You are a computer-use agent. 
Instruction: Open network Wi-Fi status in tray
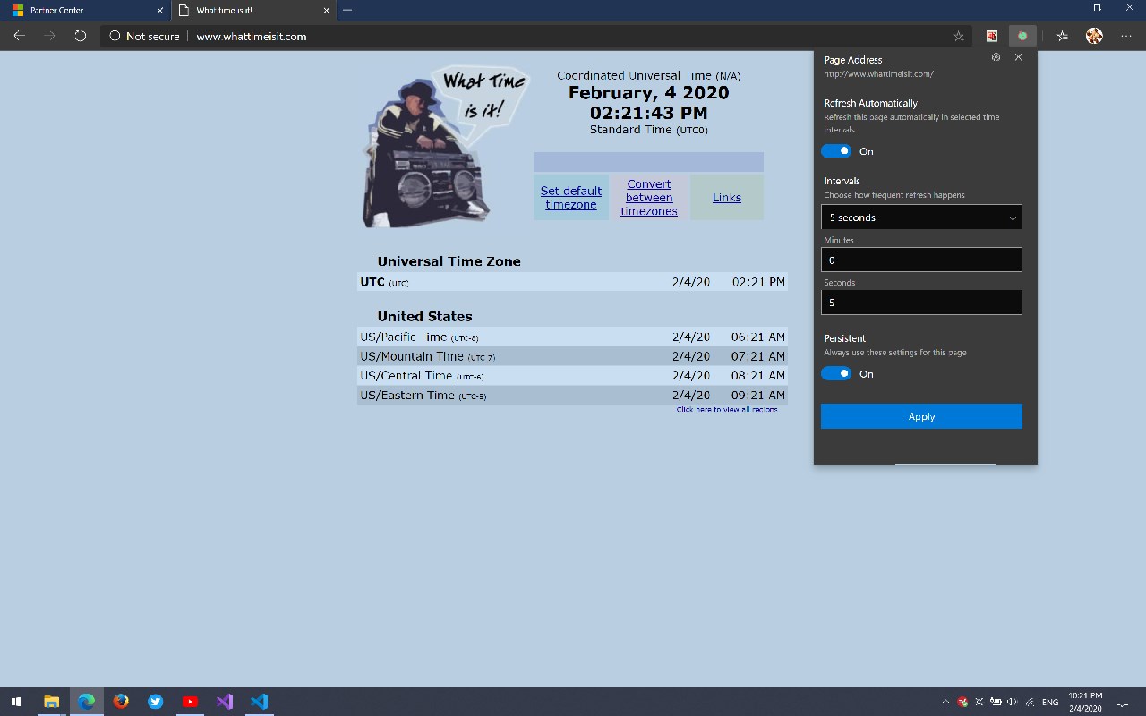[x=1030, y=703]
